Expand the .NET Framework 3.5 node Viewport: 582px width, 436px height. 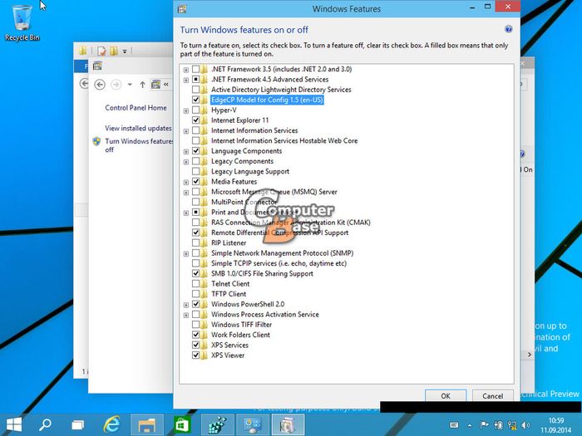click(x=185, y=69)
